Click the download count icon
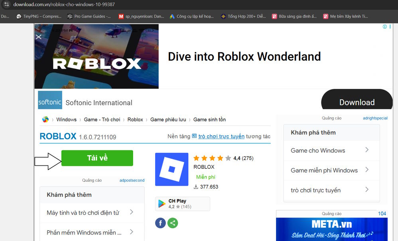This screenshot has height=241, width=398. 196,187
